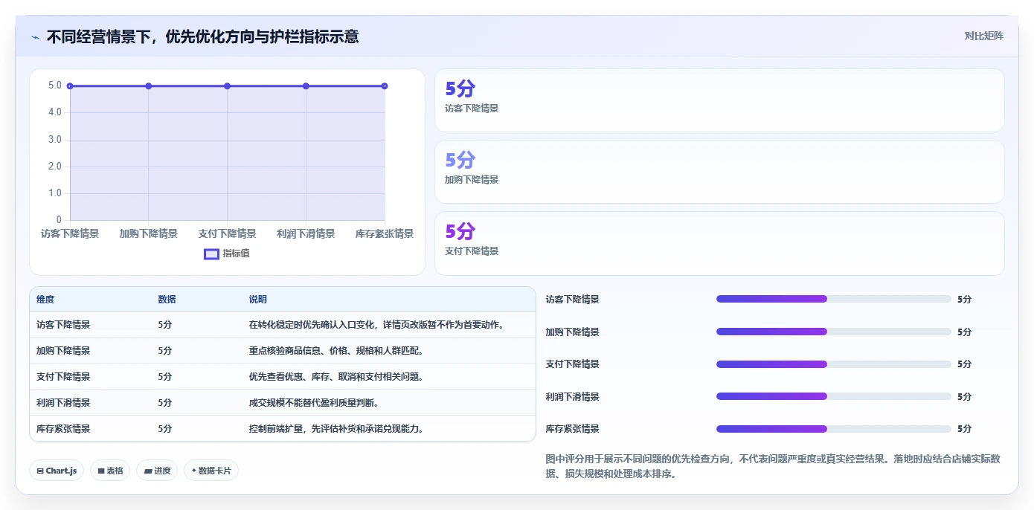Click the 库存紧张情景 progress bar
Viewport: 1034px width, 510px height.
pos(833,429)
